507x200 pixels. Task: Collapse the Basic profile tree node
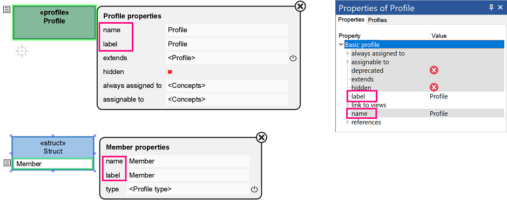pos(341,45)
